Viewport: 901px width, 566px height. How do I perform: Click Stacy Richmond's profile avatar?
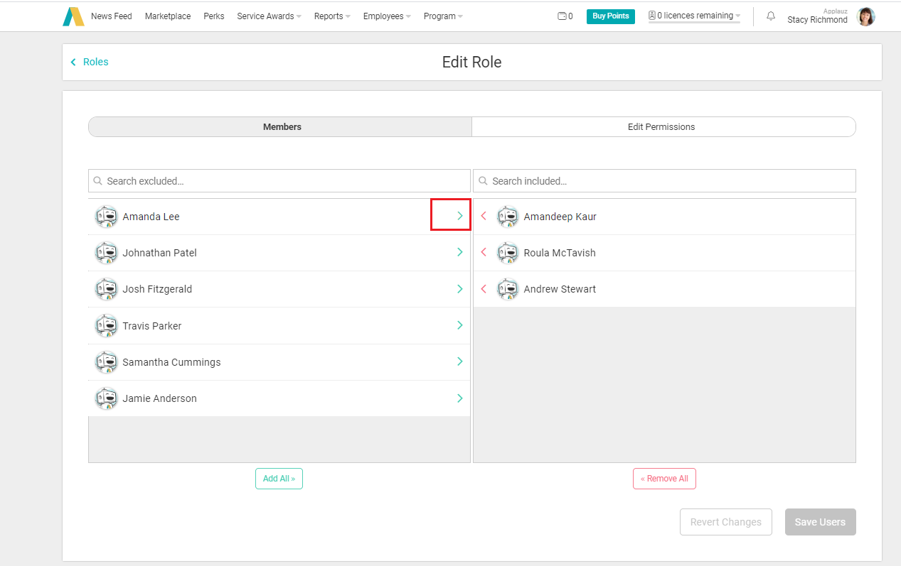click(x=865, y=16)
